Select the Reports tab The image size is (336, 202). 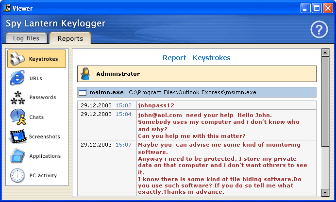pyautogui.click(x=70, y=38)
